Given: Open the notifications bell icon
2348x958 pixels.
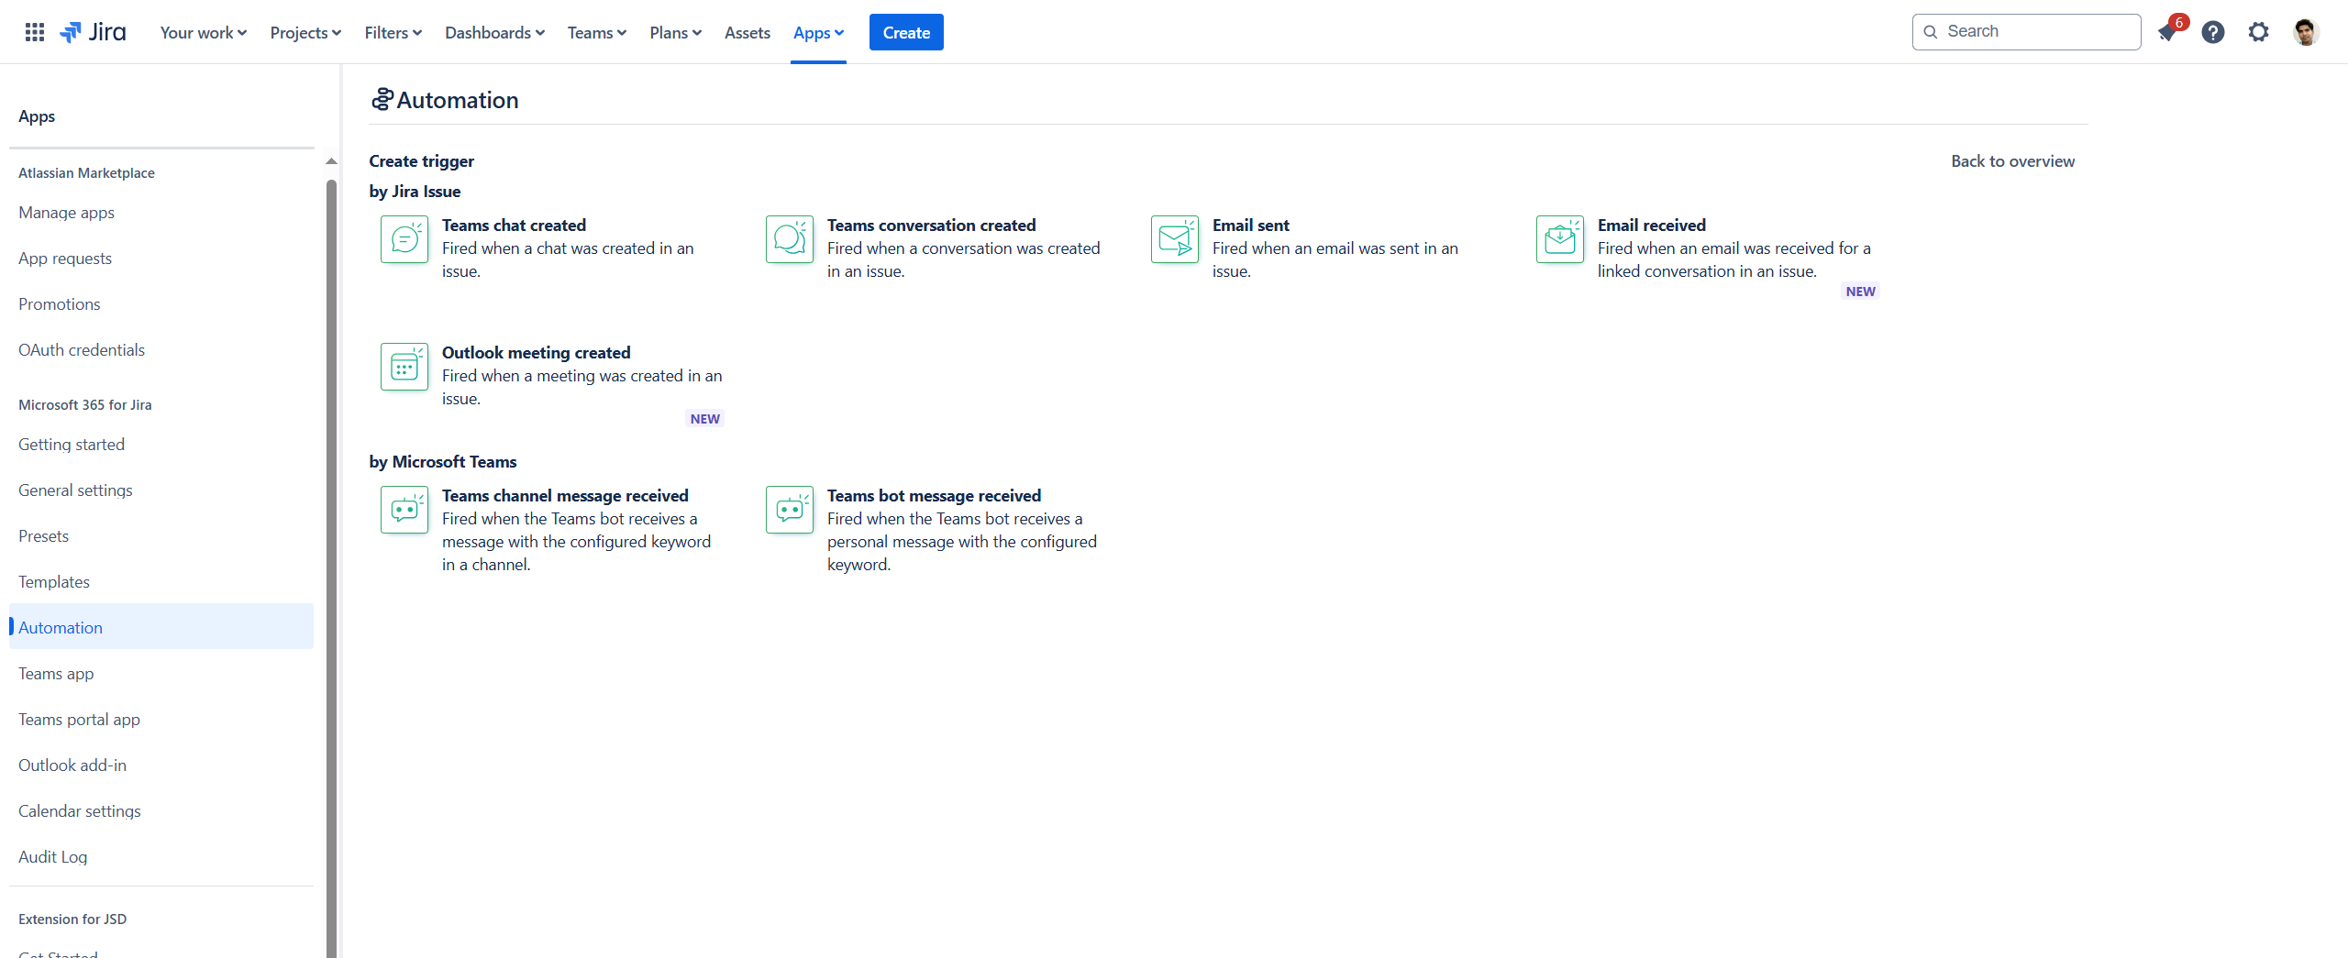Looking at the screenshot, I should (x=2167, y=33).
